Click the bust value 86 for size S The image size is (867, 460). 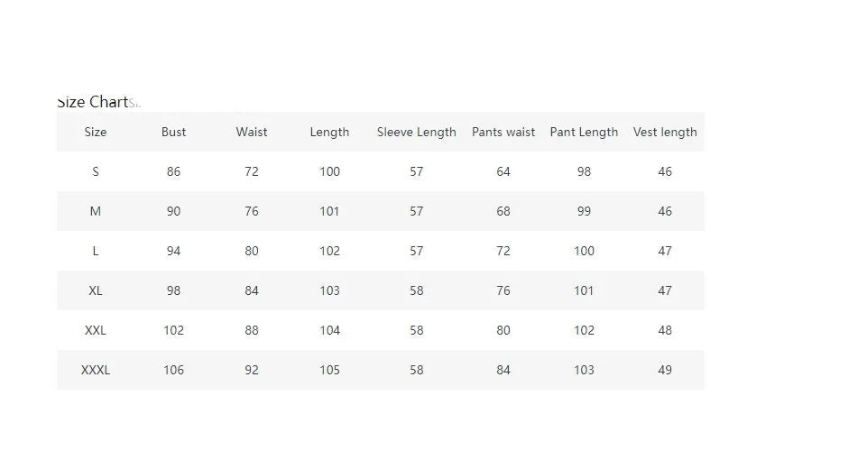(173, 171)
